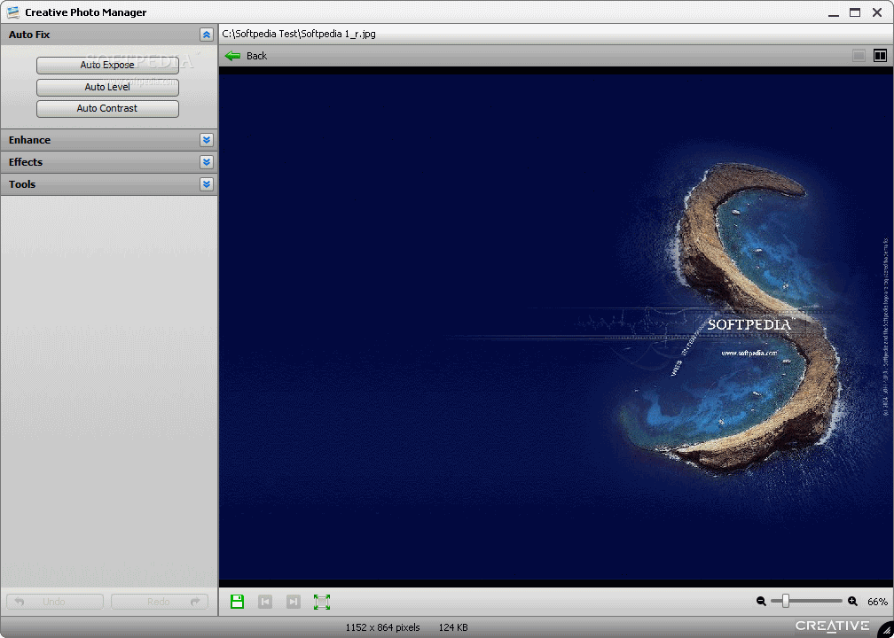Image resolution: width=894 pixels, height=638 pixels.
Task: Go to the next image
Action: click(294, 602)
